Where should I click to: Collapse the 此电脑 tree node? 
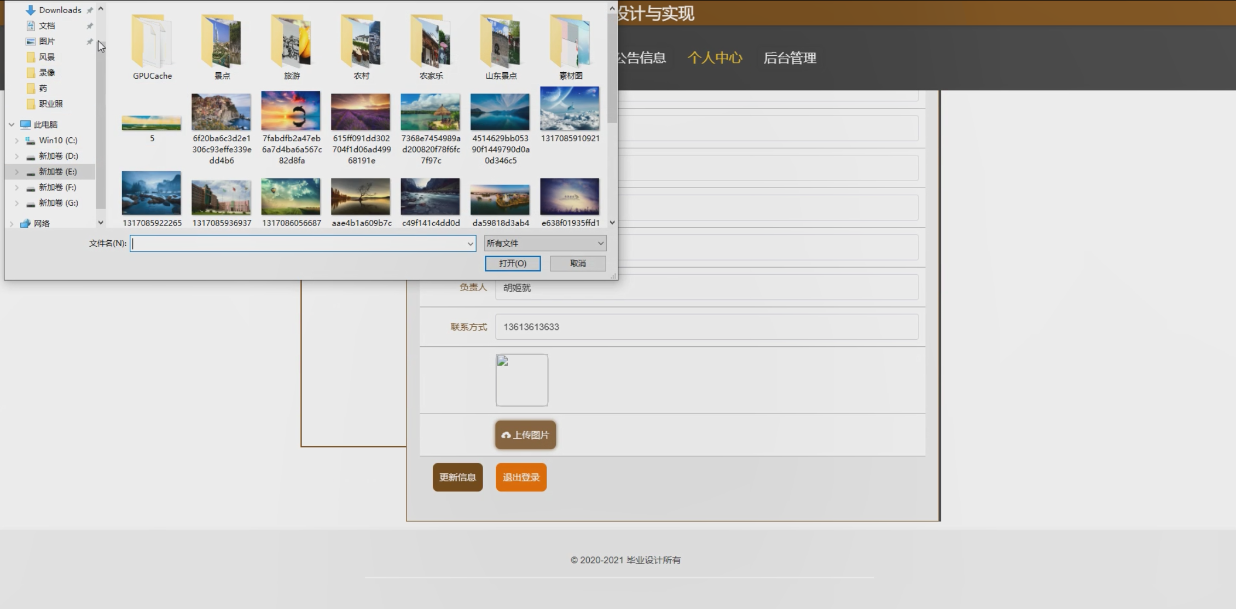(x=11, y=125)
